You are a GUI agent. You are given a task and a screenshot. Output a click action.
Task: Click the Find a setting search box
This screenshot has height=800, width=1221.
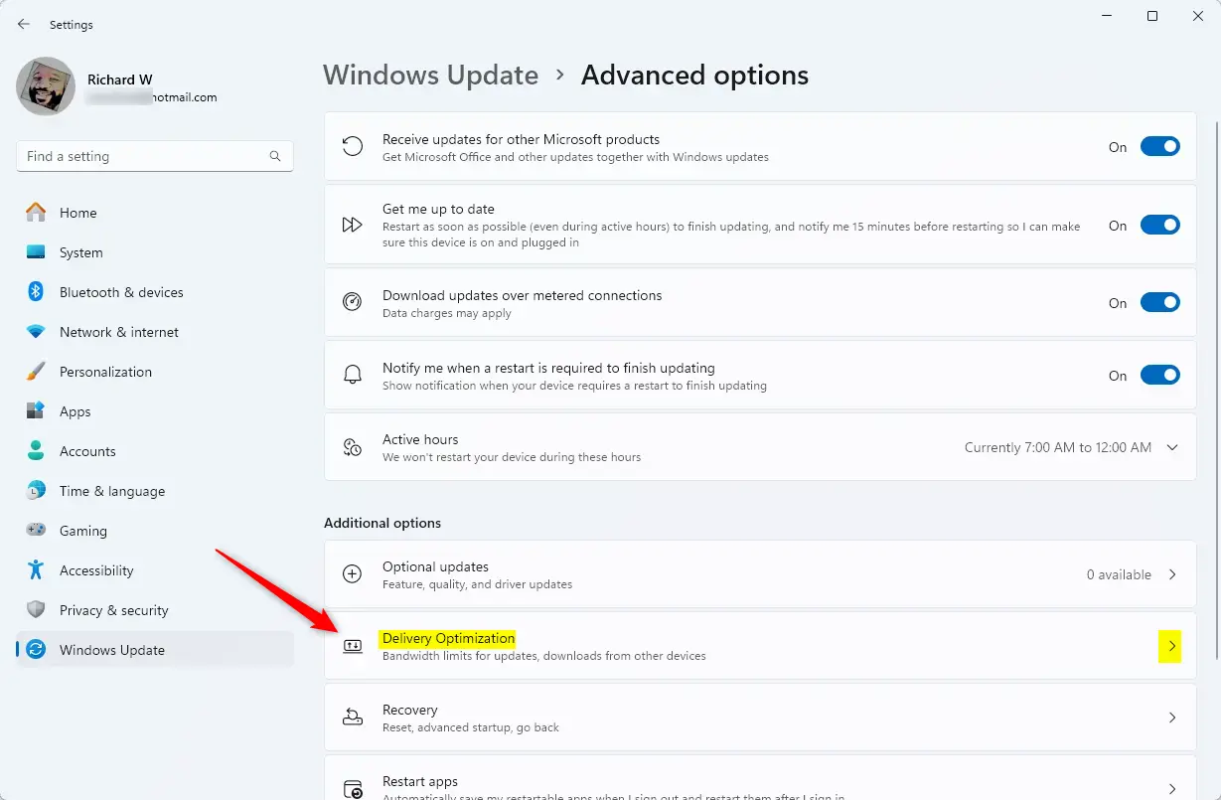pos(144,156)
